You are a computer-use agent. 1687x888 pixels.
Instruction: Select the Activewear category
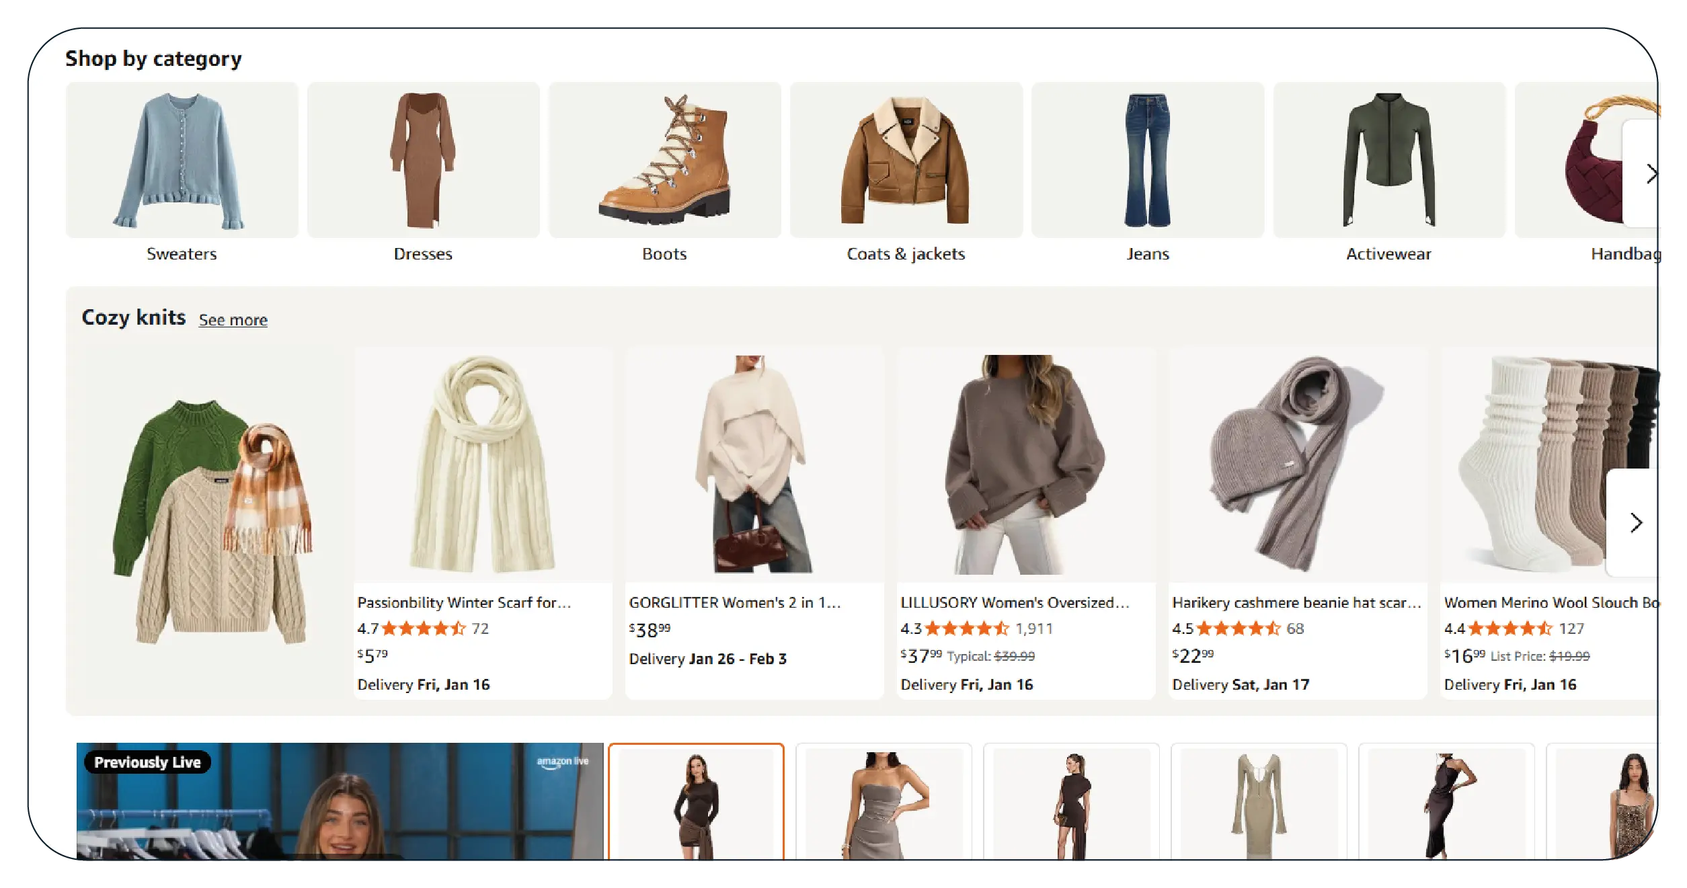coord(1388,160)
